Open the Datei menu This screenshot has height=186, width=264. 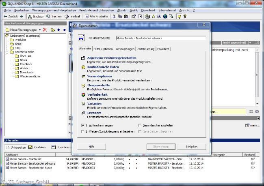[x=7, y=10]
